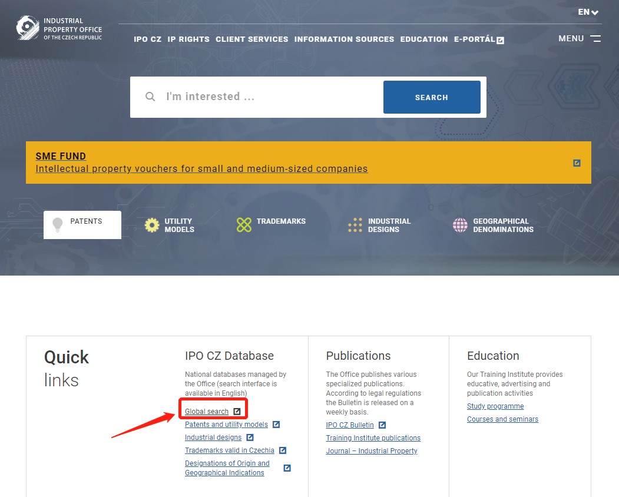Open Journal – Industrial Property link
The image size is (619, 497).
pyautogui.click(x=372, y=451)
